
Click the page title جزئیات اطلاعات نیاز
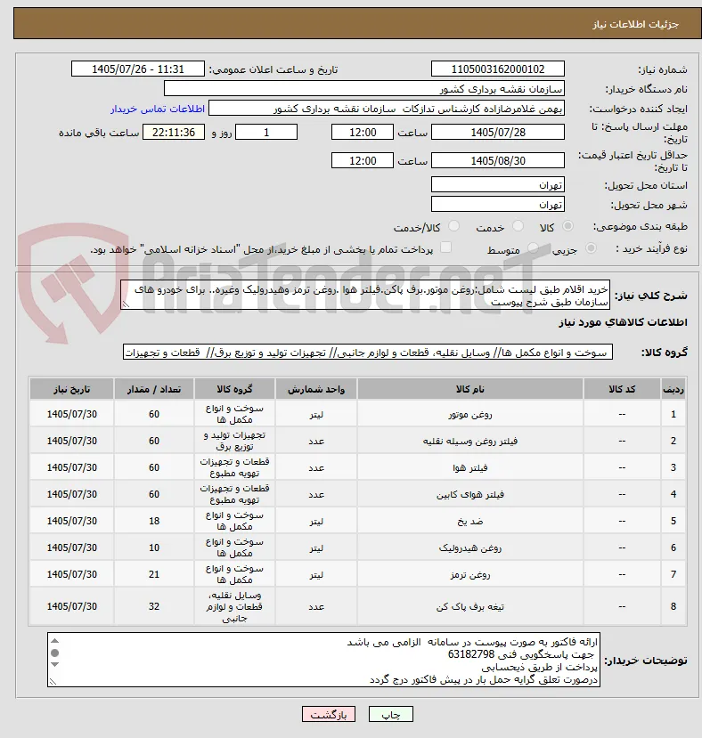coord(635,24)
